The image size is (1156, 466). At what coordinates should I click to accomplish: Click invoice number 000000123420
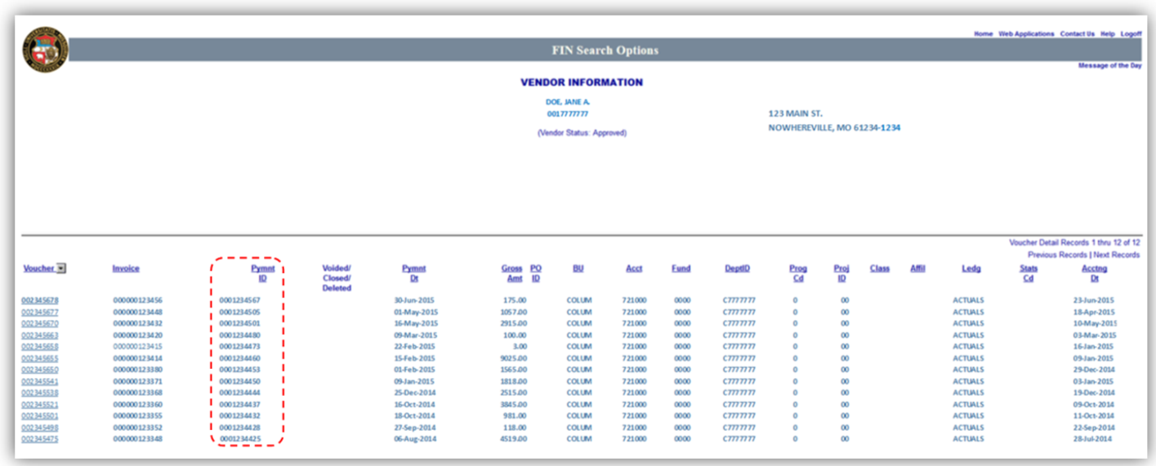click(x=137, y=335)
